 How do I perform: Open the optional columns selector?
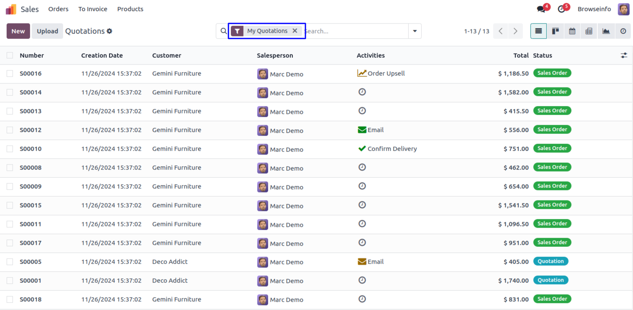tap(624, 55)
